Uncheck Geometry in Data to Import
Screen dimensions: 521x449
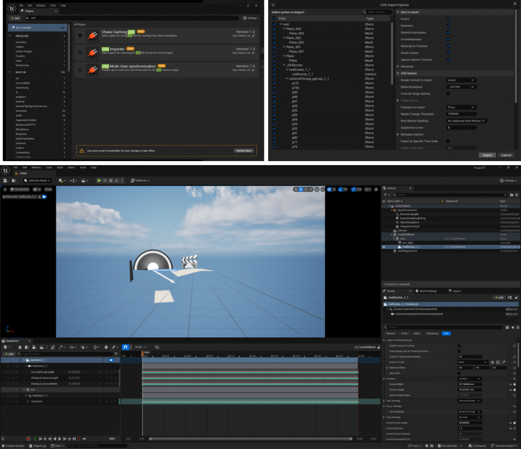(448, 25)
